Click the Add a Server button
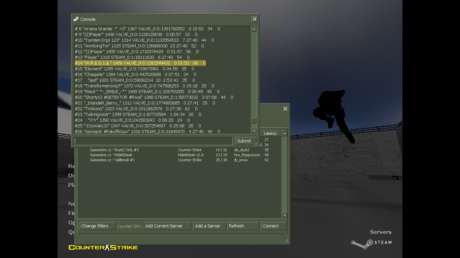This screenshot has height=258, width=460. tap(209, 226)
